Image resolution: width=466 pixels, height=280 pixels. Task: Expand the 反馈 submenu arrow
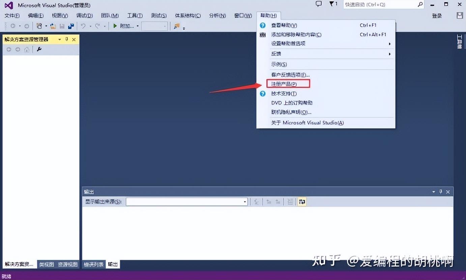pyautogui.click(x=390, y=54)
